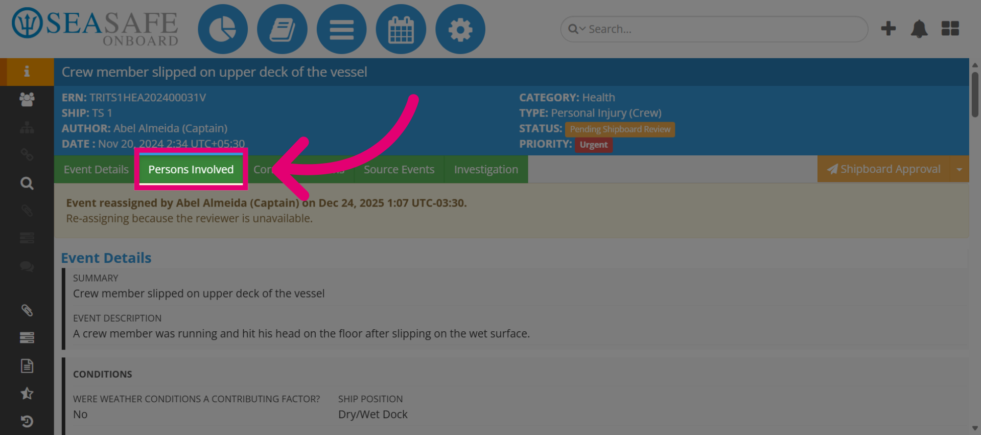Open the dimmed linked-events chain sidebar icon
The image size is (981, 435).
pyautogui.click(x=27, y=154)
